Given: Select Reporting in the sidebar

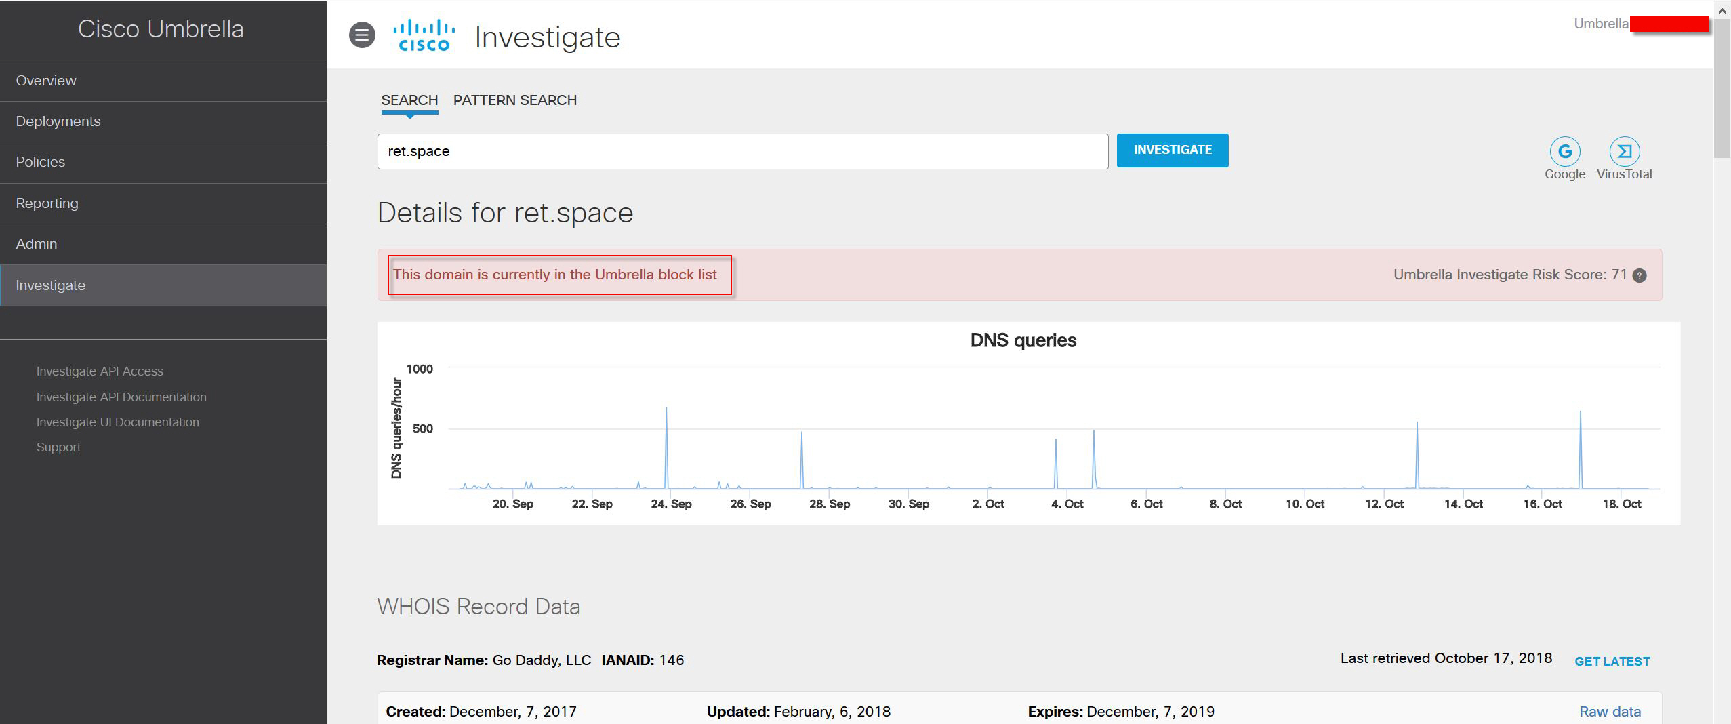Looking at the screenshot, I should [x=47, y=203].
